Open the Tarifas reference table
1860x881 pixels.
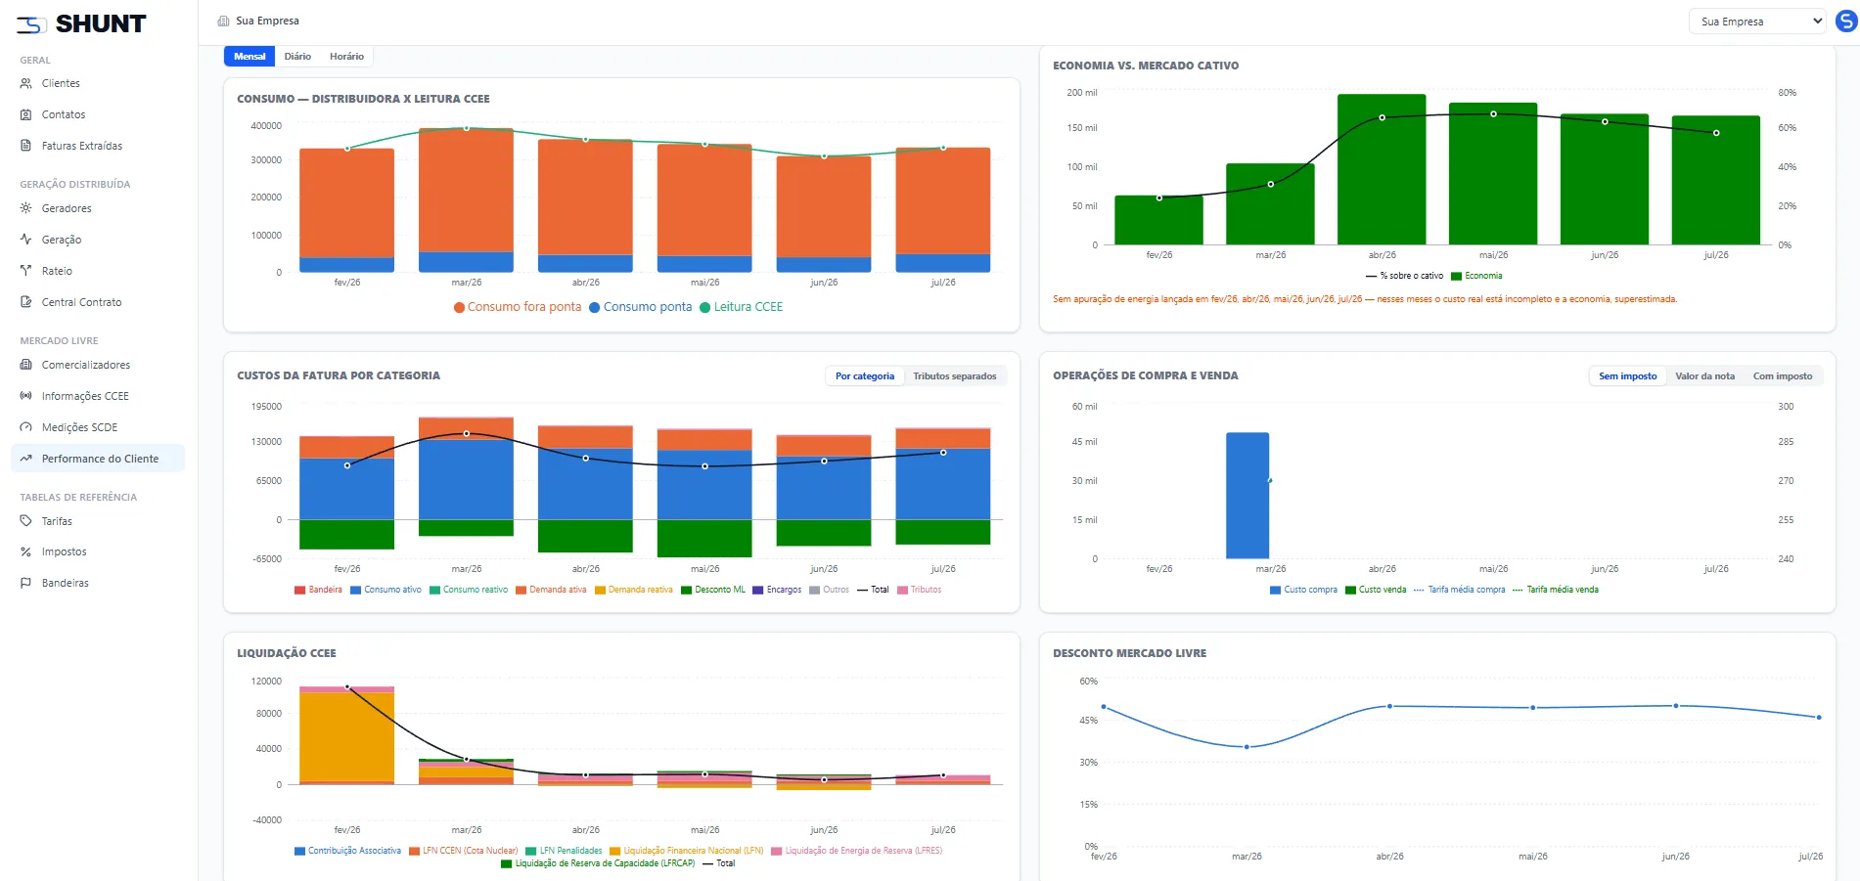pyautogui.click(x=98, y=521)
